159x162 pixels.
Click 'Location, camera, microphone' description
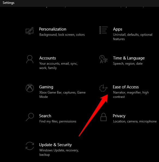(135, 121)
